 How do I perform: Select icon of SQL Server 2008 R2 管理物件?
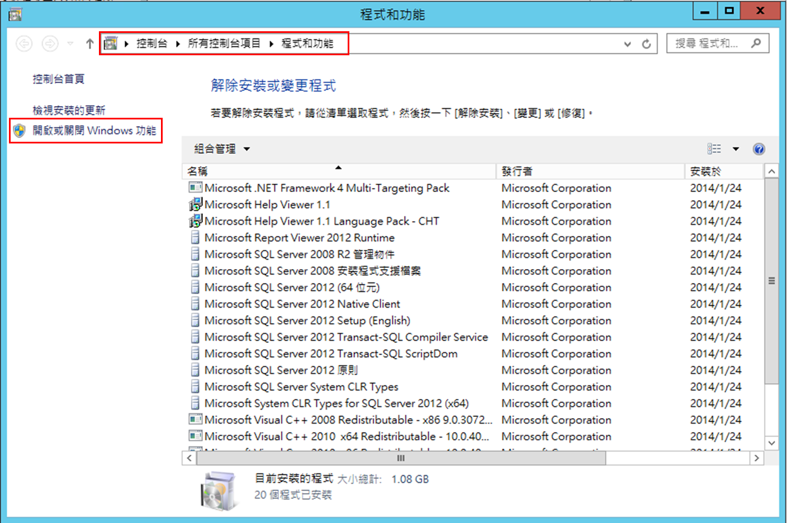tap(195, 255)
